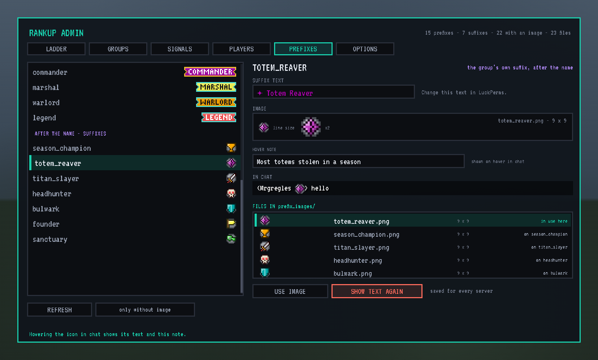The width and height of the screenshot is (598, 360).
Task: Select the commander prefix name
Action: coord(50,72)
